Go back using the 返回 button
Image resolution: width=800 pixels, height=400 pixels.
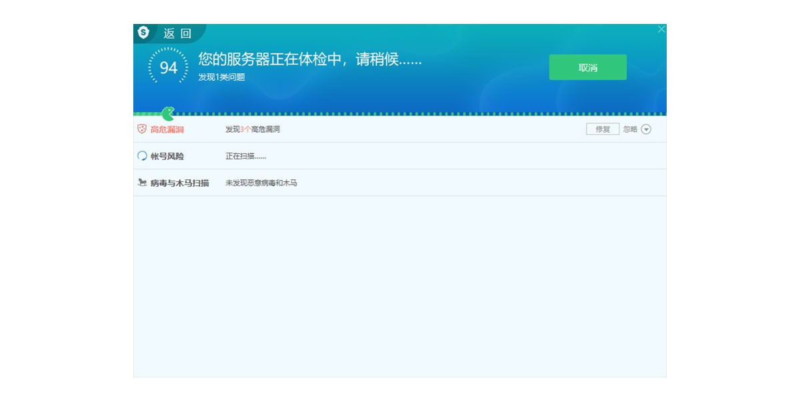(177, 33)
